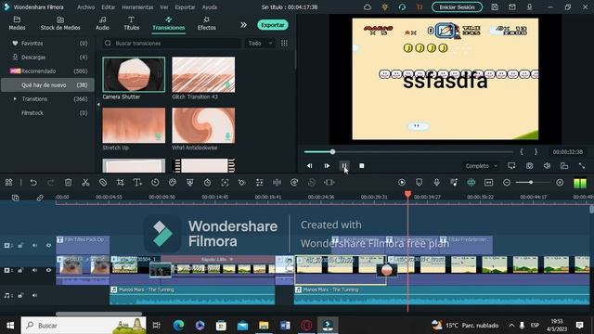
Task: Open the clip duration timer tool
Action: (x=207, y=183)
